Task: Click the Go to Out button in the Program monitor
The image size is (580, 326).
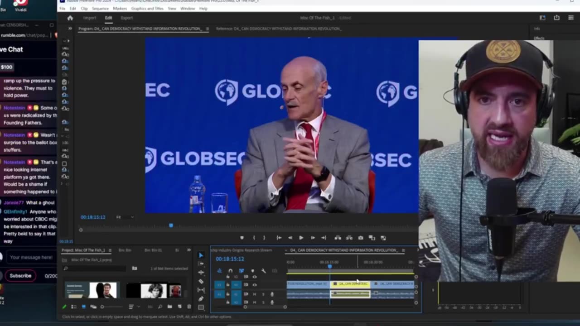Action: pos(324,238)
